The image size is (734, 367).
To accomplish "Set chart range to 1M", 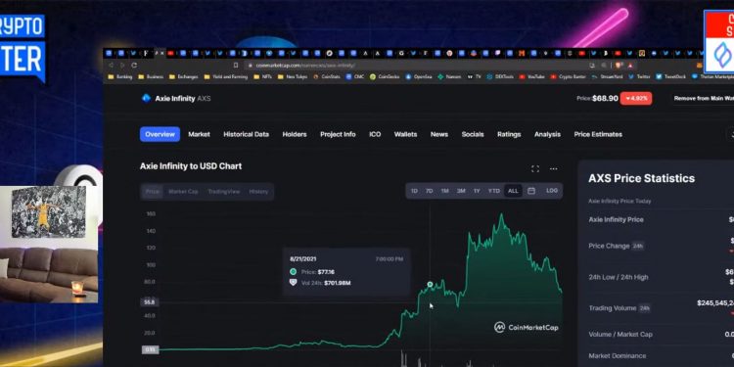I will pos(444,191).
